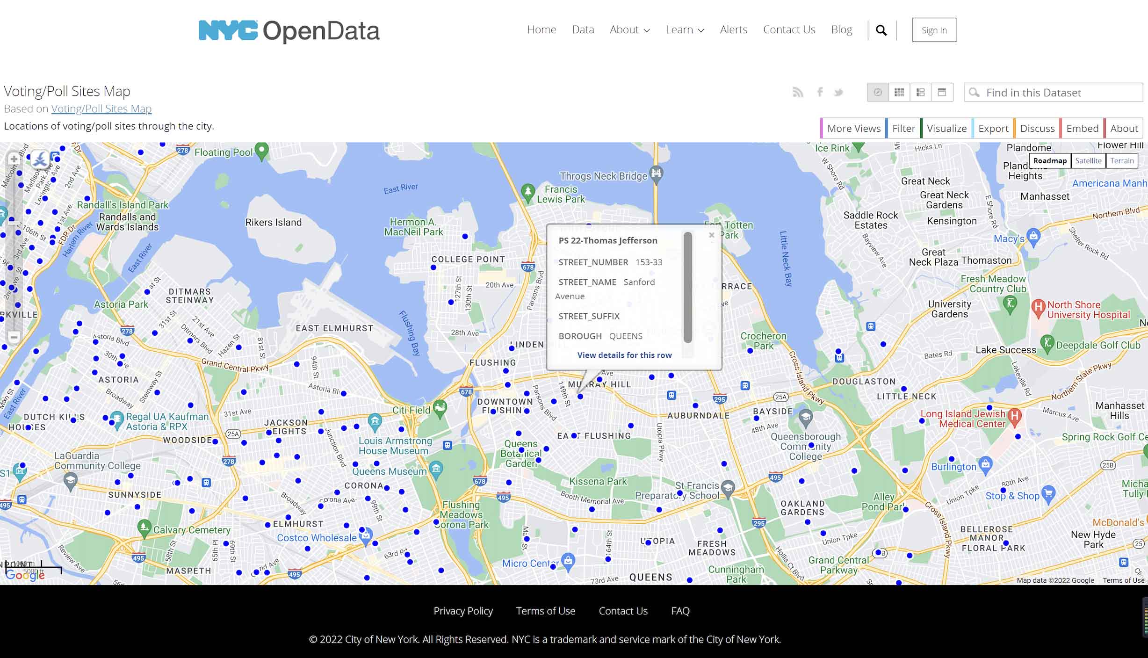
Task: Close the PS 22 info popup
Action: click(x=711, y=235)
